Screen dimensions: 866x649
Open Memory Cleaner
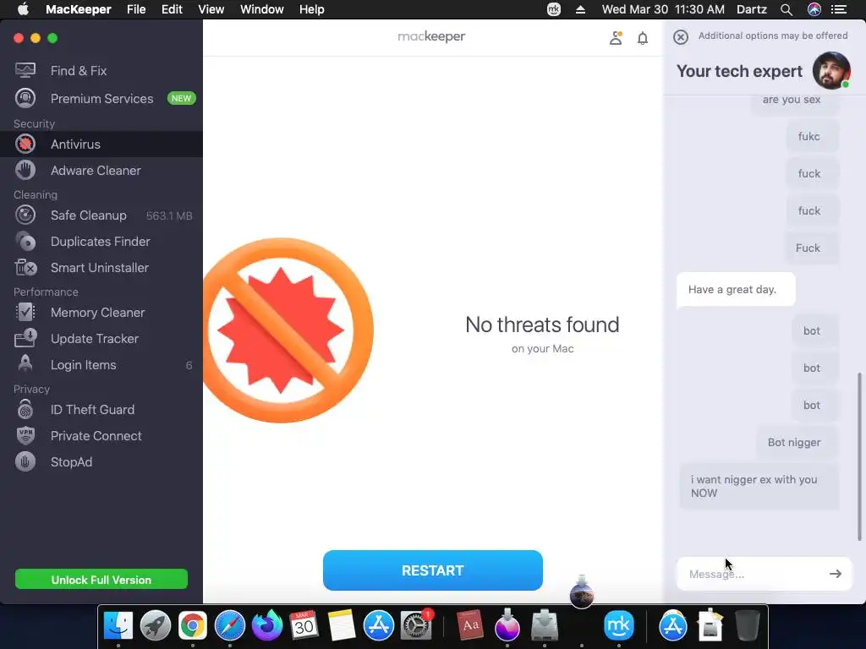pyautogui.click(x=101, y=313)
